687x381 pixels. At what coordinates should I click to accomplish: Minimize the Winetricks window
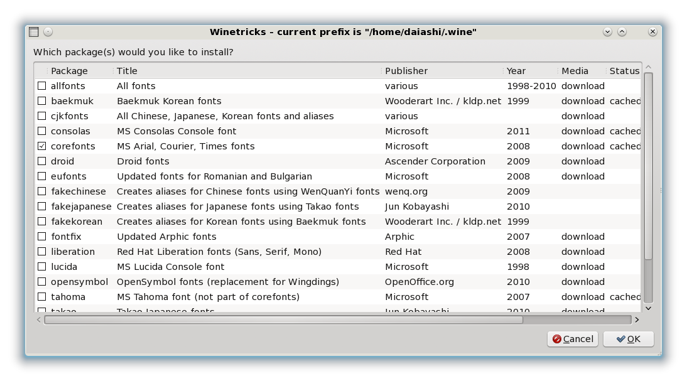click(x=607, y=31)
